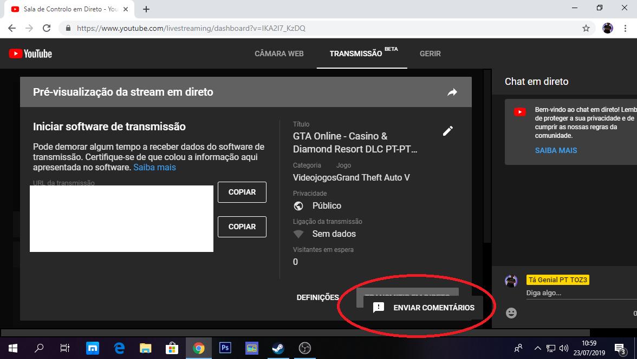This screenshot has width=637, height=359.
Task: Launch Maxthon browser from taskbar
Action: point(93,348)
